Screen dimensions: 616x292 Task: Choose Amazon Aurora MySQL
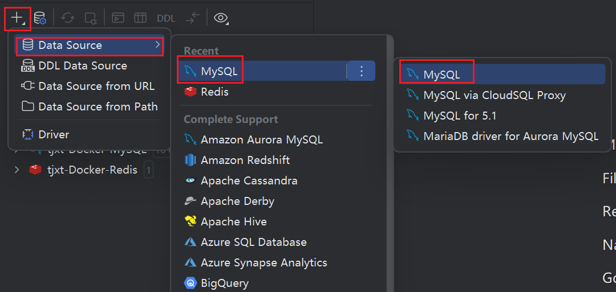tap(277, 139)
